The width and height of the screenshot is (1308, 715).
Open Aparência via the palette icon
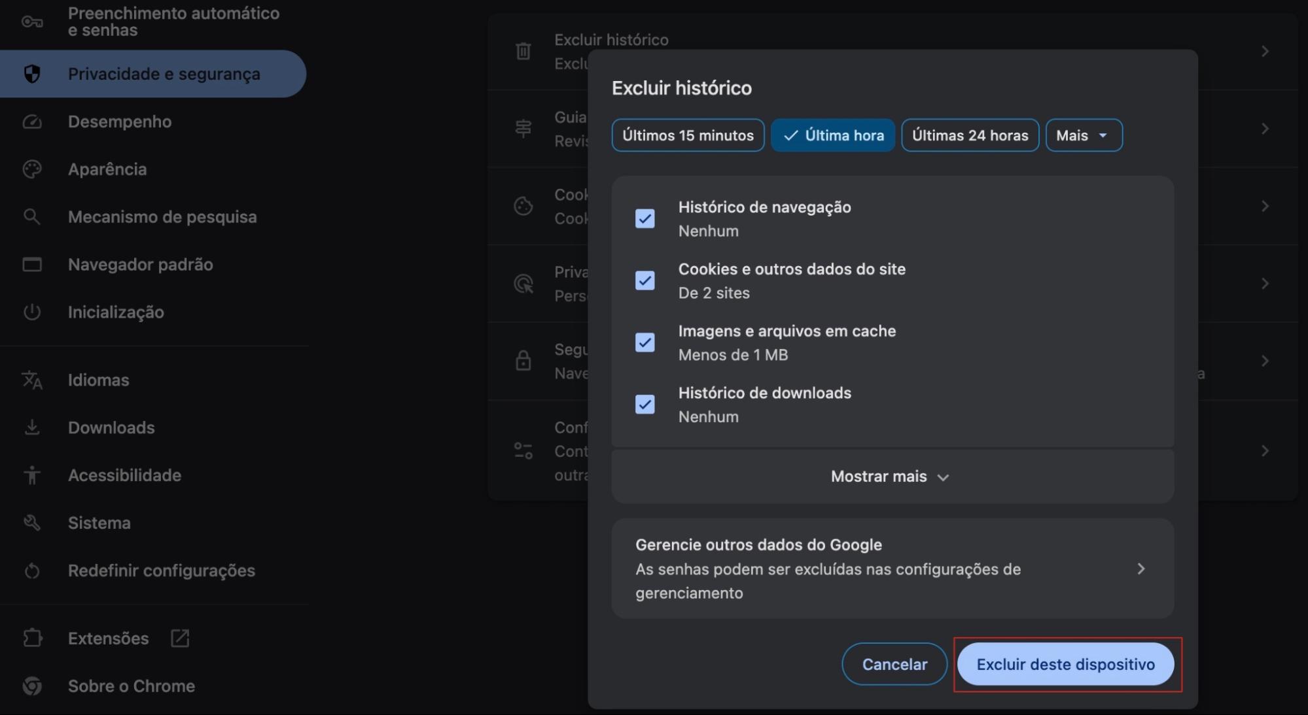(x=31, y=169)
